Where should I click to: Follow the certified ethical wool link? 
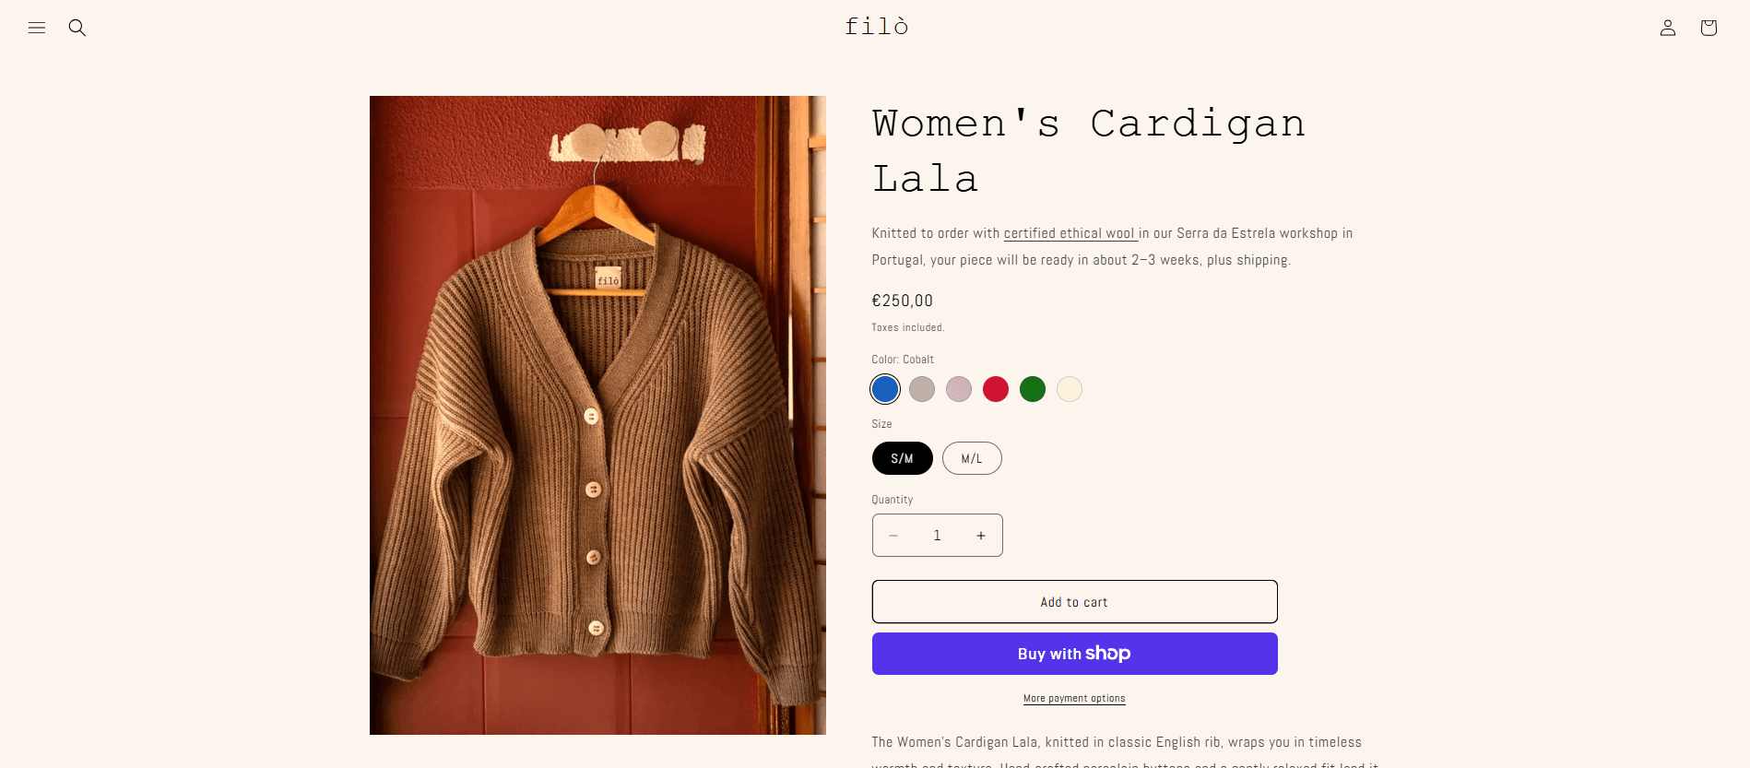[1070, 234]
